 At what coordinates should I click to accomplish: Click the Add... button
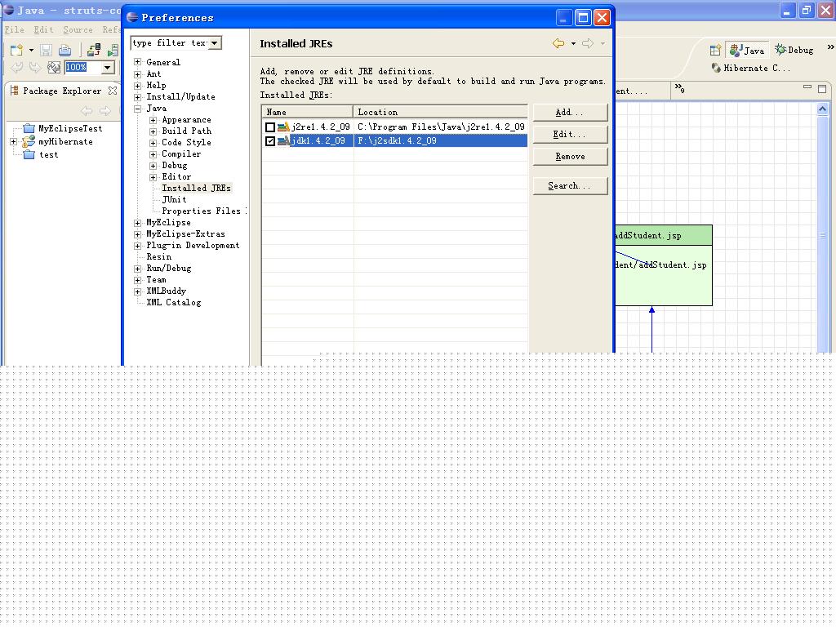(x=570, y=112)
